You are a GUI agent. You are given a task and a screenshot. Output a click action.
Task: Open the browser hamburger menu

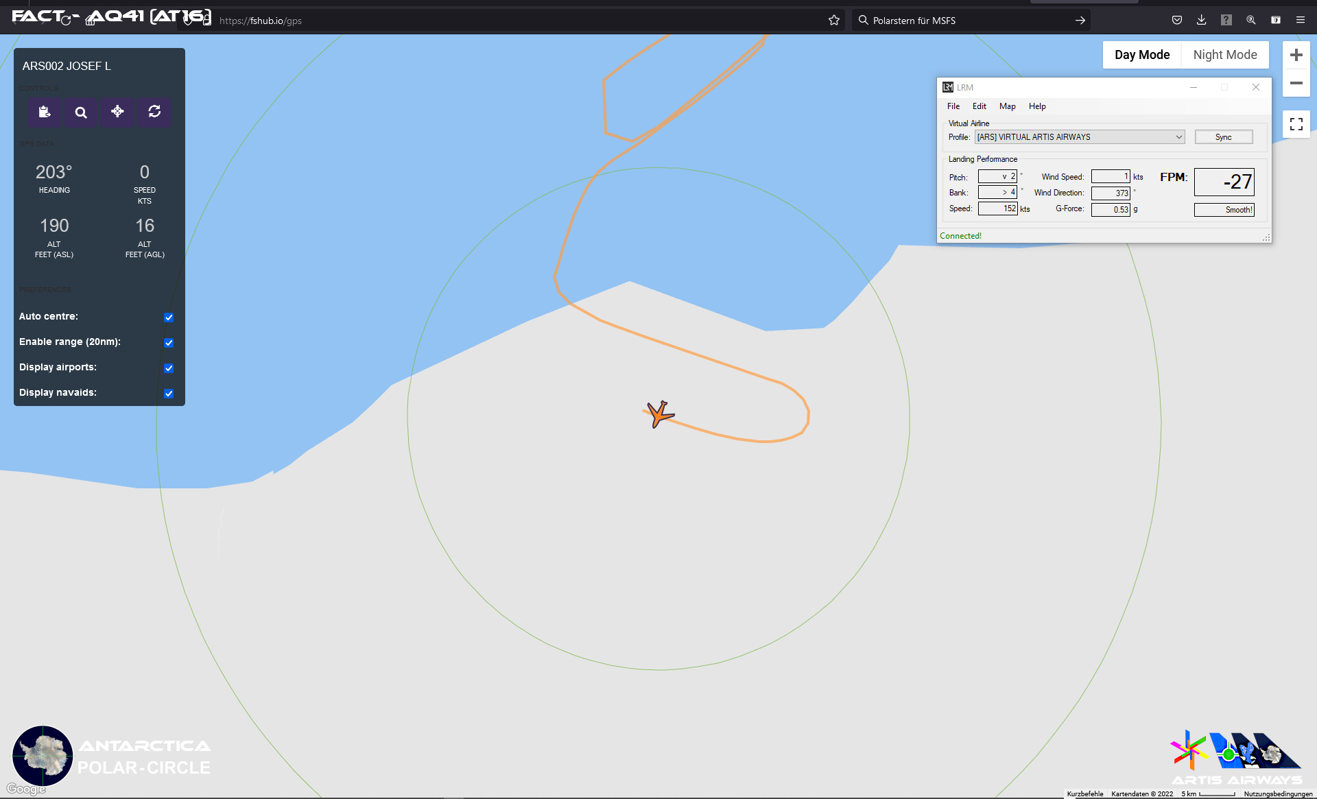(x=1301, y=21)
